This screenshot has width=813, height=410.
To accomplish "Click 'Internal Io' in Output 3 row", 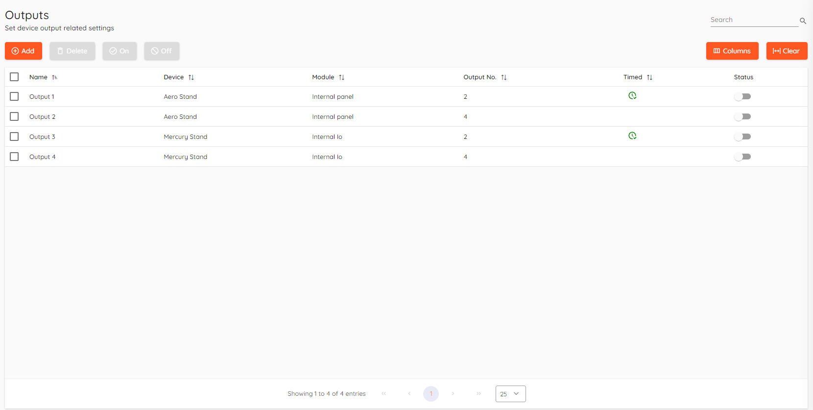I will pos(327,137).
